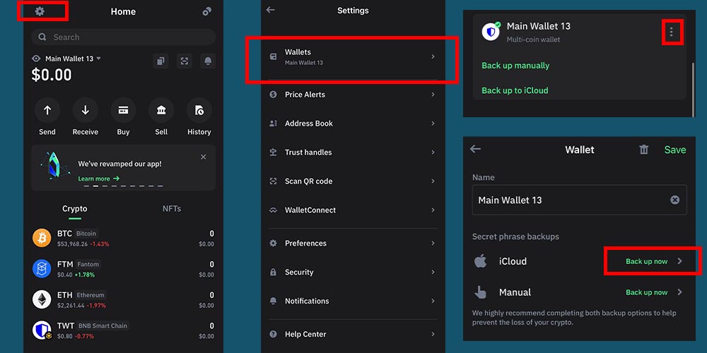Tap the Receive arrow icon

[x=85, y=110]
